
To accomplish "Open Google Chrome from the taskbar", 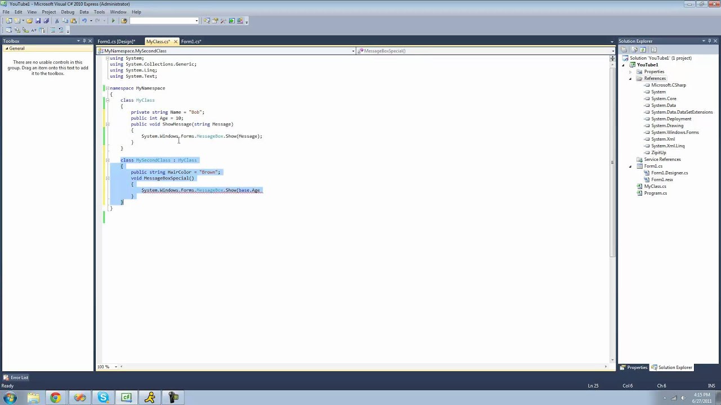I will tap(55, 398).
